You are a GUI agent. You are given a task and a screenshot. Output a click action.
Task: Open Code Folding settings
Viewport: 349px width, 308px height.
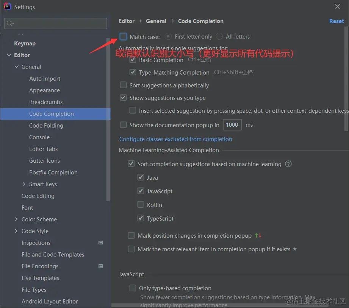pos(46,126)
